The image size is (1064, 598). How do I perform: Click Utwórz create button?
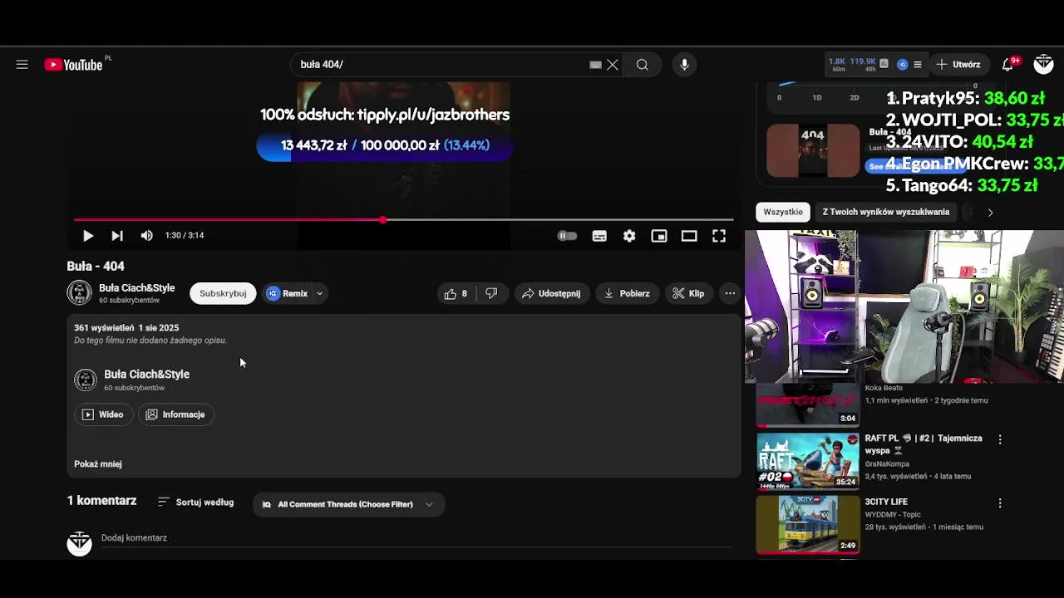coord(958,64)
